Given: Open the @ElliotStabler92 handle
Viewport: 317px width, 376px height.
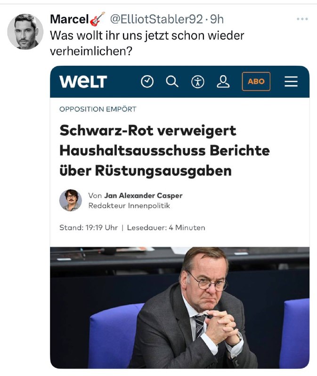Looking at the screenshot, I should tap(156, 19).
